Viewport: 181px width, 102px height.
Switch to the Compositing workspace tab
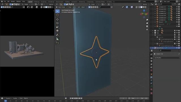[90, 2]
